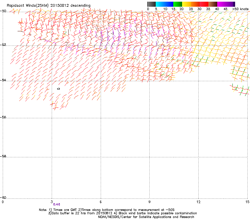
Task: Click the longitude axis label '9'
Action: pos(149,202)
